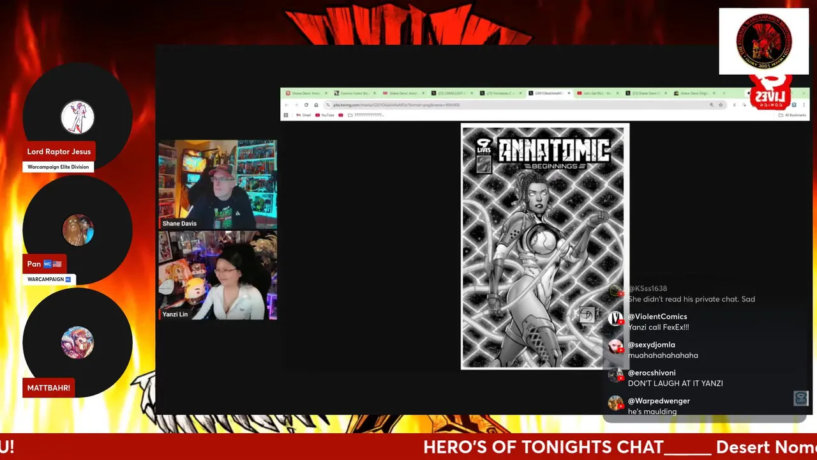The image size is (817, 460).
Task: Open the browser home page icon
Action: tap(316, 105)
